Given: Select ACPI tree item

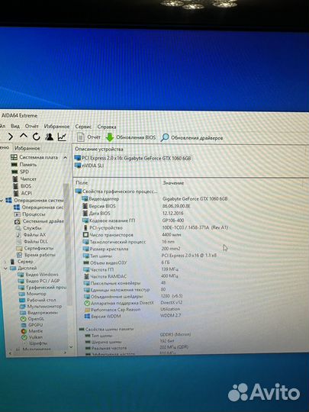Looking at the screenshot, I should coord(23,193).
